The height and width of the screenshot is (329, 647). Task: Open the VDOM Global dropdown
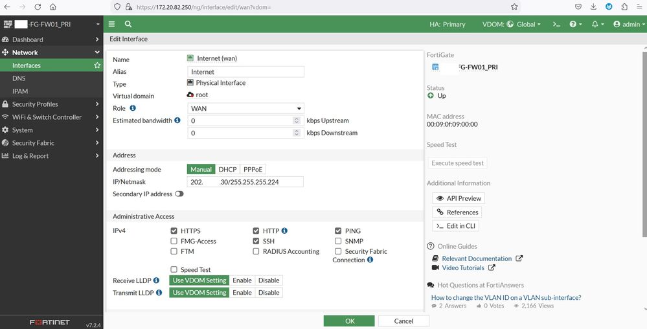[511, 25]
